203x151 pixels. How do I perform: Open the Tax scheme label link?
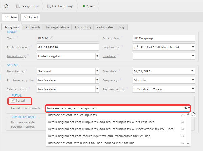15,71
